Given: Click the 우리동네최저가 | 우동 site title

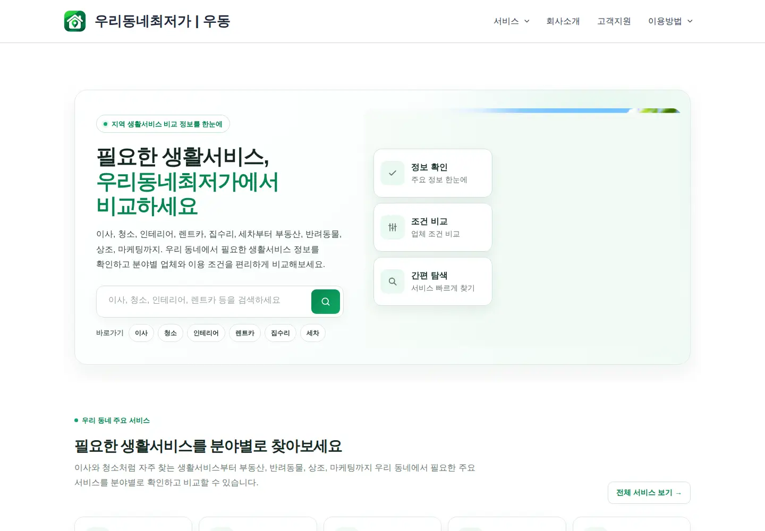Looking at the screenshot, I should tap(162, 21).
